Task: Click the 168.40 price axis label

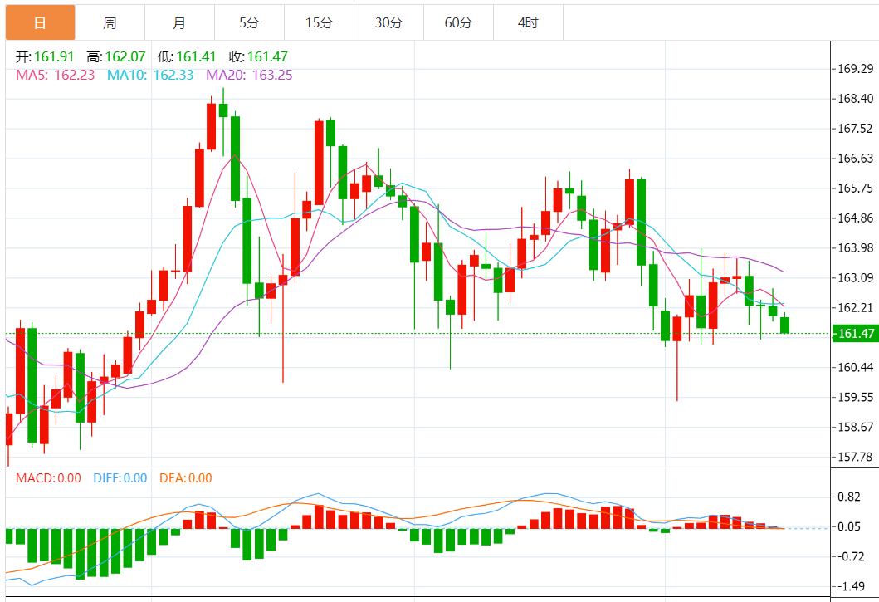Action: tap(856, 99)
